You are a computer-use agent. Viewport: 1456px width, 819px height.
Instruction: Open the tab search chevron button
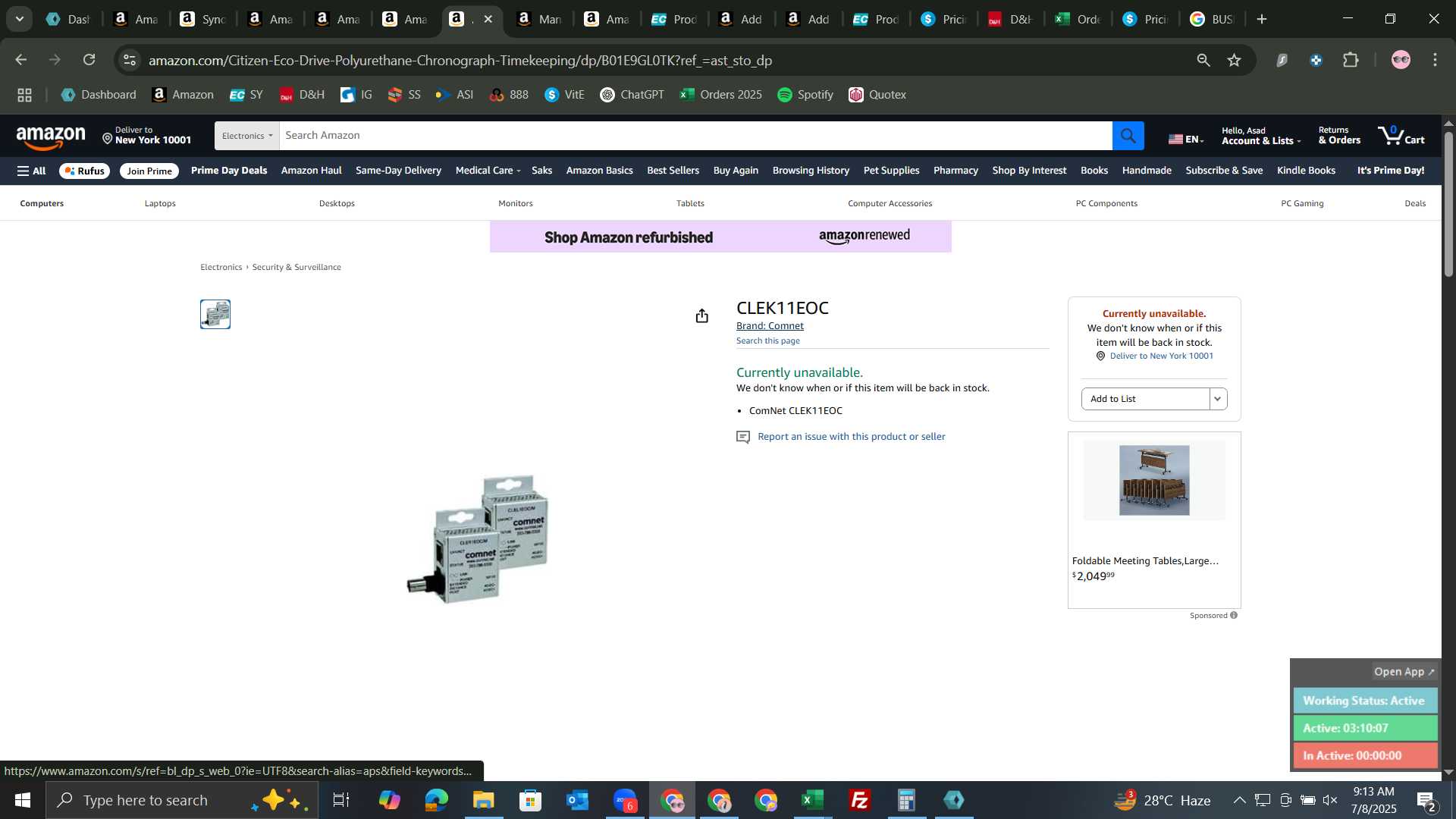coord(19,19)
